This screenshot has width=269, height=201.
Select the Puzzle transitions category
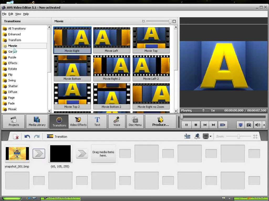12,57
